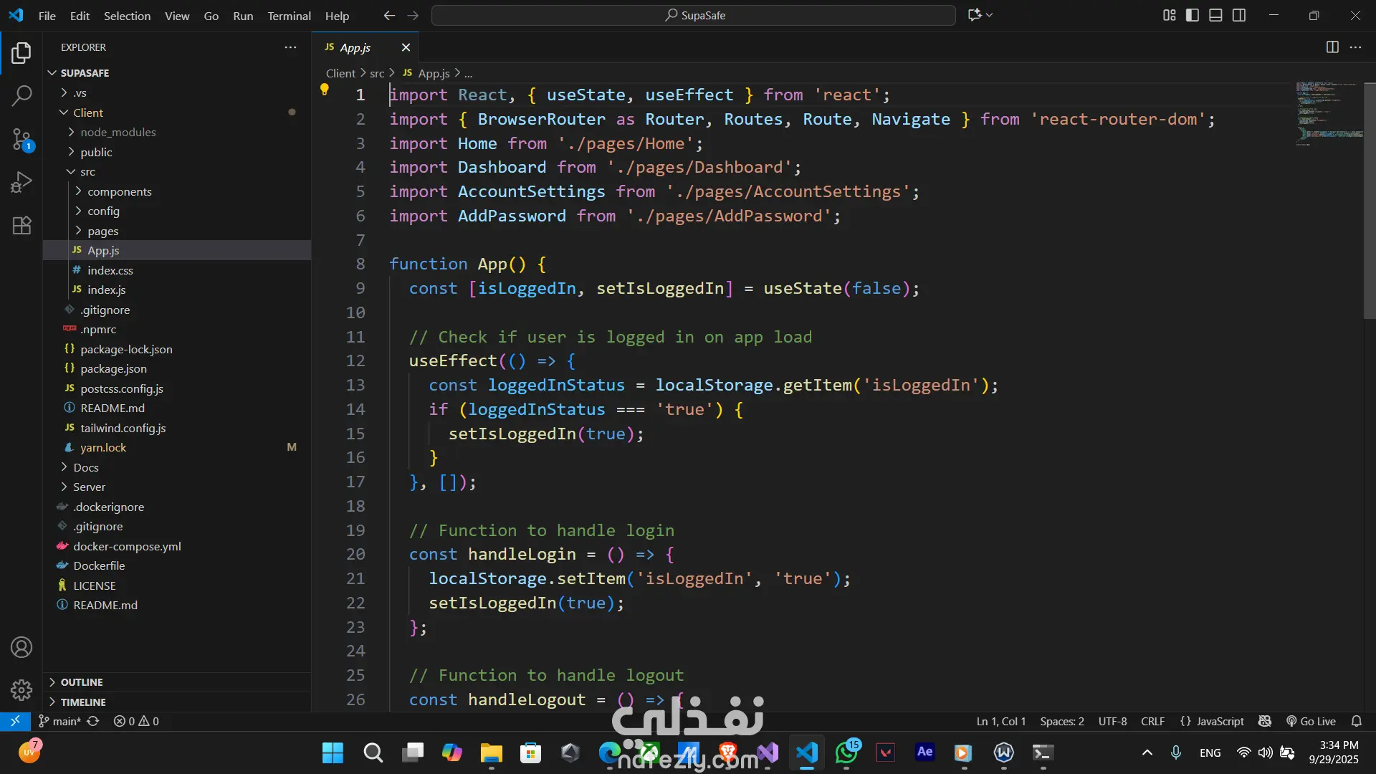This screenshot has height=774, width=1376.
Task: Open the Selection menu
Action: coord(127,16)
